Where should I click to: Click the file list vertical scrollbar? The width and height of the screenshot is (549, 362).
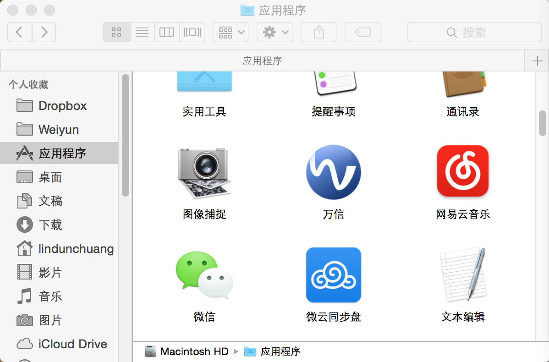[x=543, y=123]
